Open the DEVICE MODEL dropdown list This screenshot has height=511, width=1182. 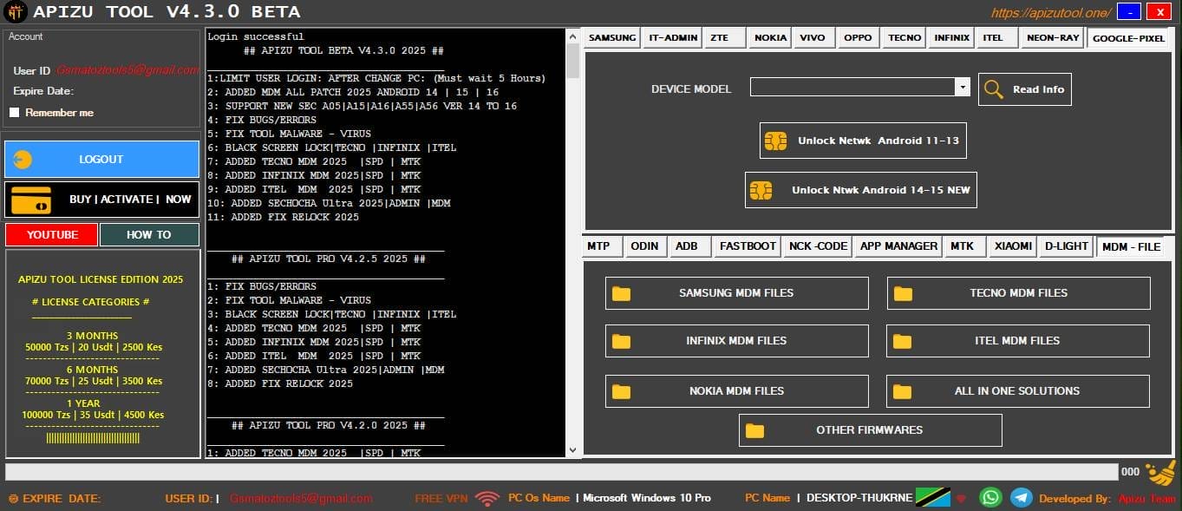click(x=961, y=87)
